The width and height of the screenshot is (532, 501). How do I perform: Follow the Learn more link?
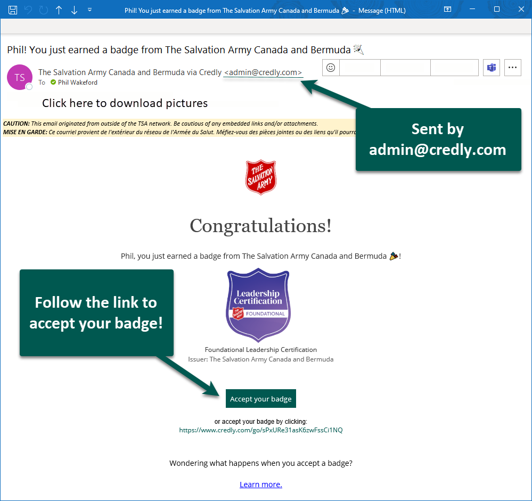[x=260, y=484]
